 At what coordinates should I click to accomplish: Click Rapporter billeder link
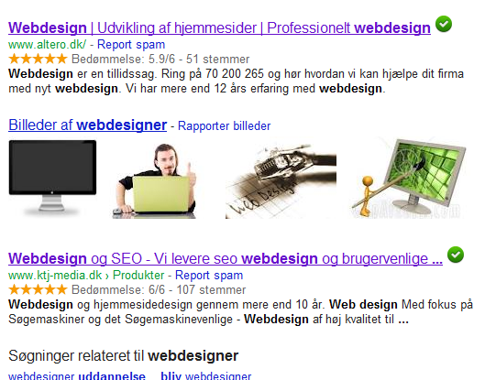(x=225, y=126)
